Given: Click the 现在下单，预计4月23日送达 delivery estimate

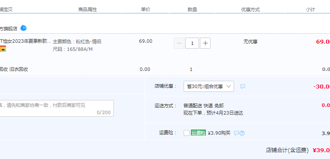Looking at the screenshot, I should pyautogui.click(x=213, y=113).
